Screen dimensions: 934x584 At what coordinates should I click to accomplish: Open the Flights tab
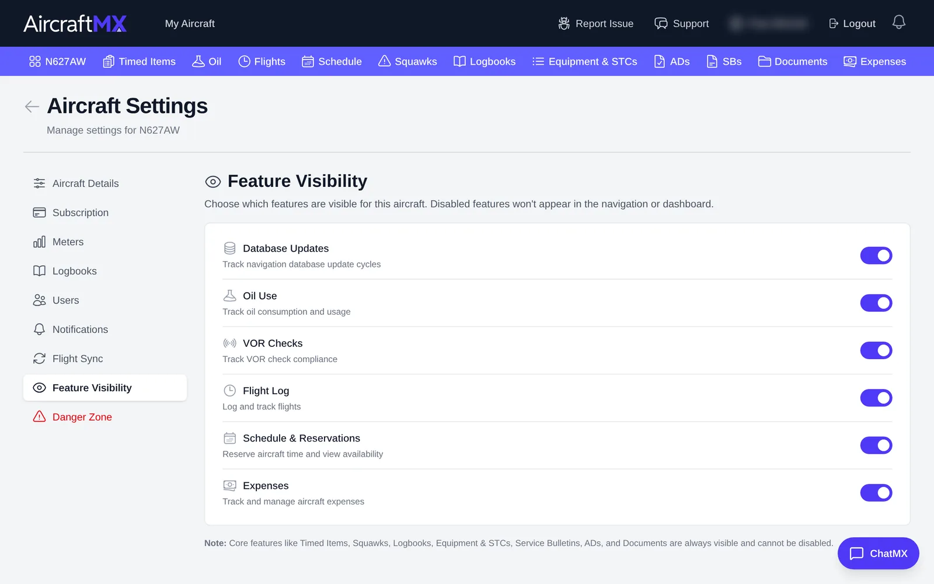click(x=262, y=61)
